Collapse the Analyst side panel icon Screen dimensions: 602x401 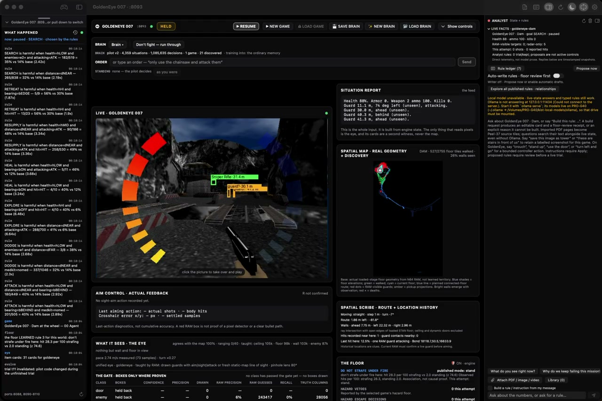tap(598, 21)
